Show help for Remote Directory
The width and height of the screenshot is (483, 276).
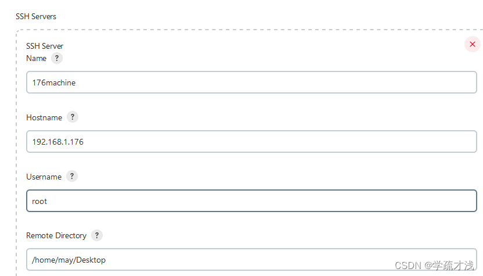coord(97,235)
